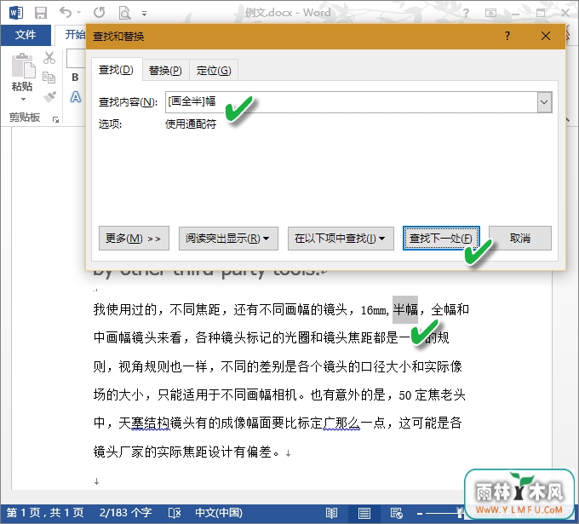The width and height of the screenshot is (579, 524).
Task: Close the 查找和替换 dialog
Action: point(546,36)
